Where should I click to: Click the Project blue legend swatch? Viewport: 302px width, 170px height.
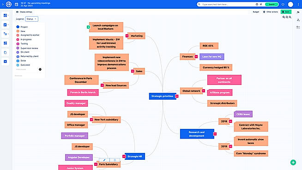point(18,27)
